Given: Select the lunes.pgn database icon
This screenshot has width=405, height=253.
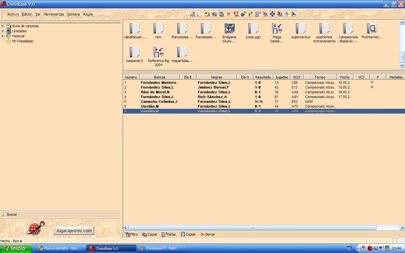Looking at the screenshot, I should click(x=253, y=31).
